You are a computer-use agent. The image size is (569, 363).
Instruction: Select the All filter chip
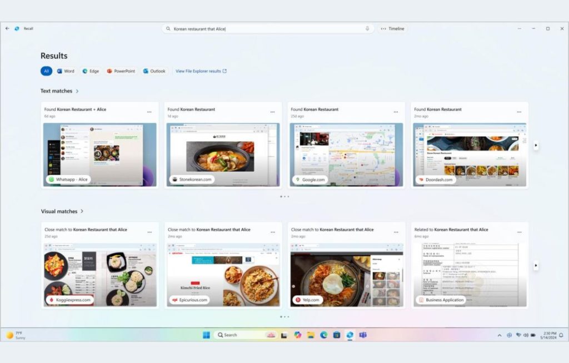click(x=47, y=71)
